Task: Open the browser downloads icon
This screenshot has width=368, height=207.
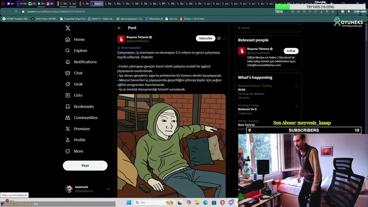Action: click(x=321, y=11)
